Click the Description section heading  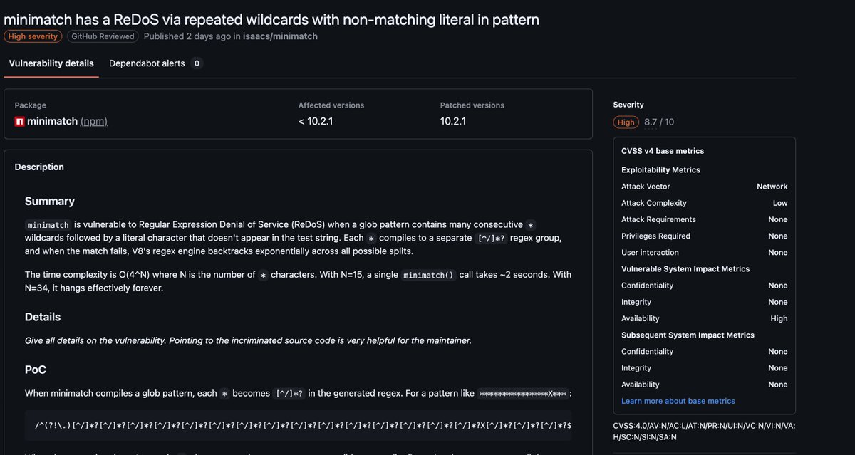pos(39,167)
